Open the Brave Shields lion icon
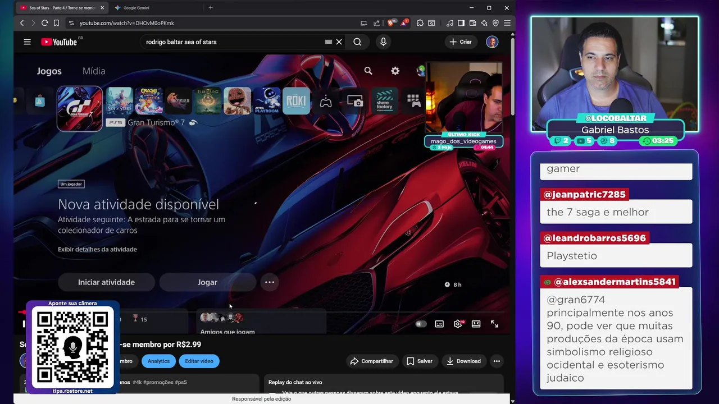 tap(391, 23)
